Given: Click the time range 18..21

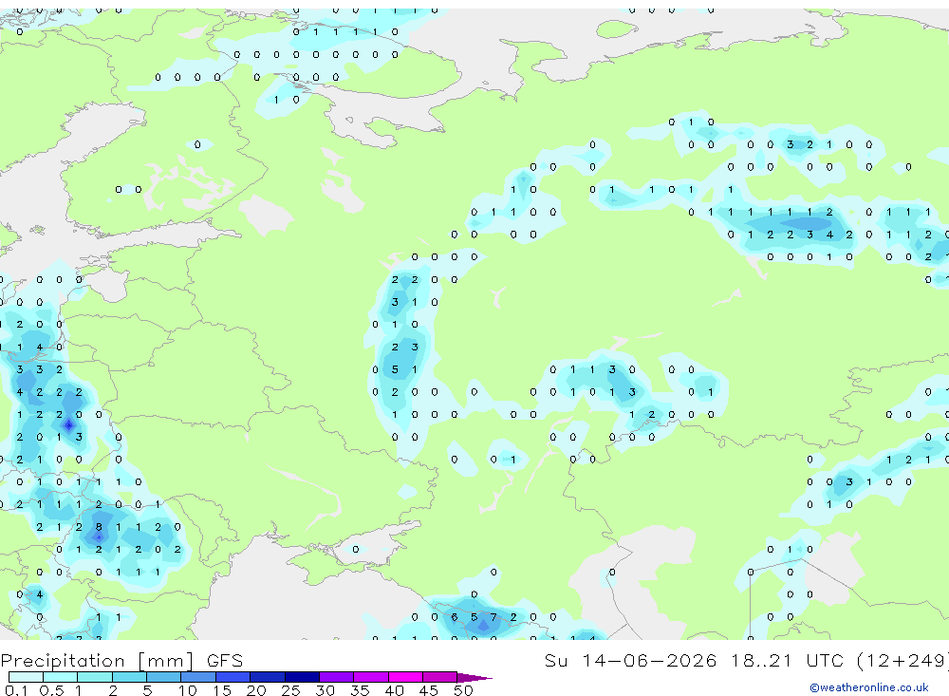Looking at the screenshot, I should tap(761, 660).
